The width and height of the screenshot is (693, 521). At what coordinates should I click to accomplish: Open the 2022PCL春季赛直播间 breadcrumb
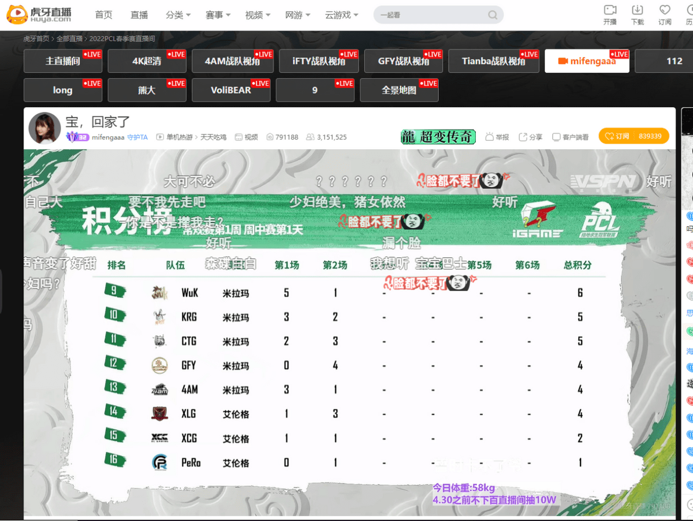coord(122,39)
